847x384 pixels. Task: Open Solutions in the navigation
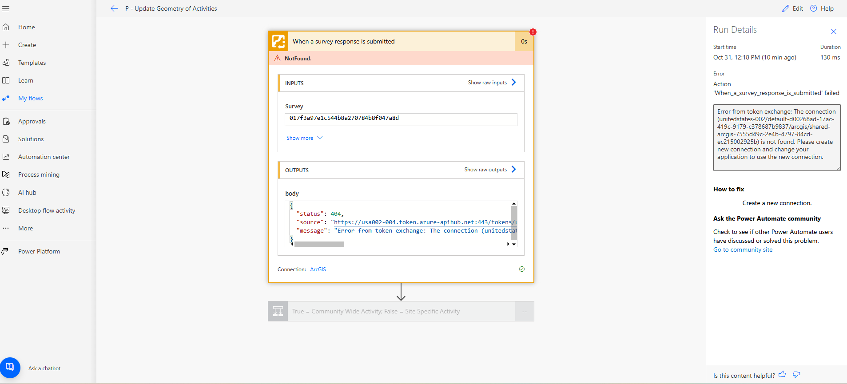tap(31, 139)
